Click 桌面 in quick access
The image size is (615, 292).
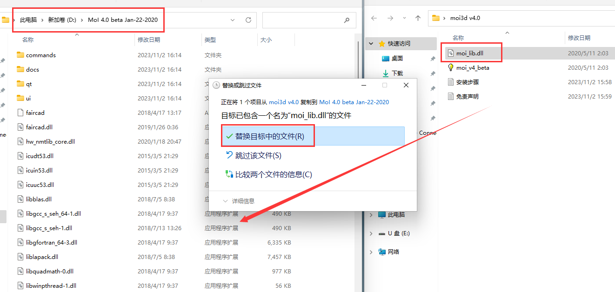[x=397, y=58]
